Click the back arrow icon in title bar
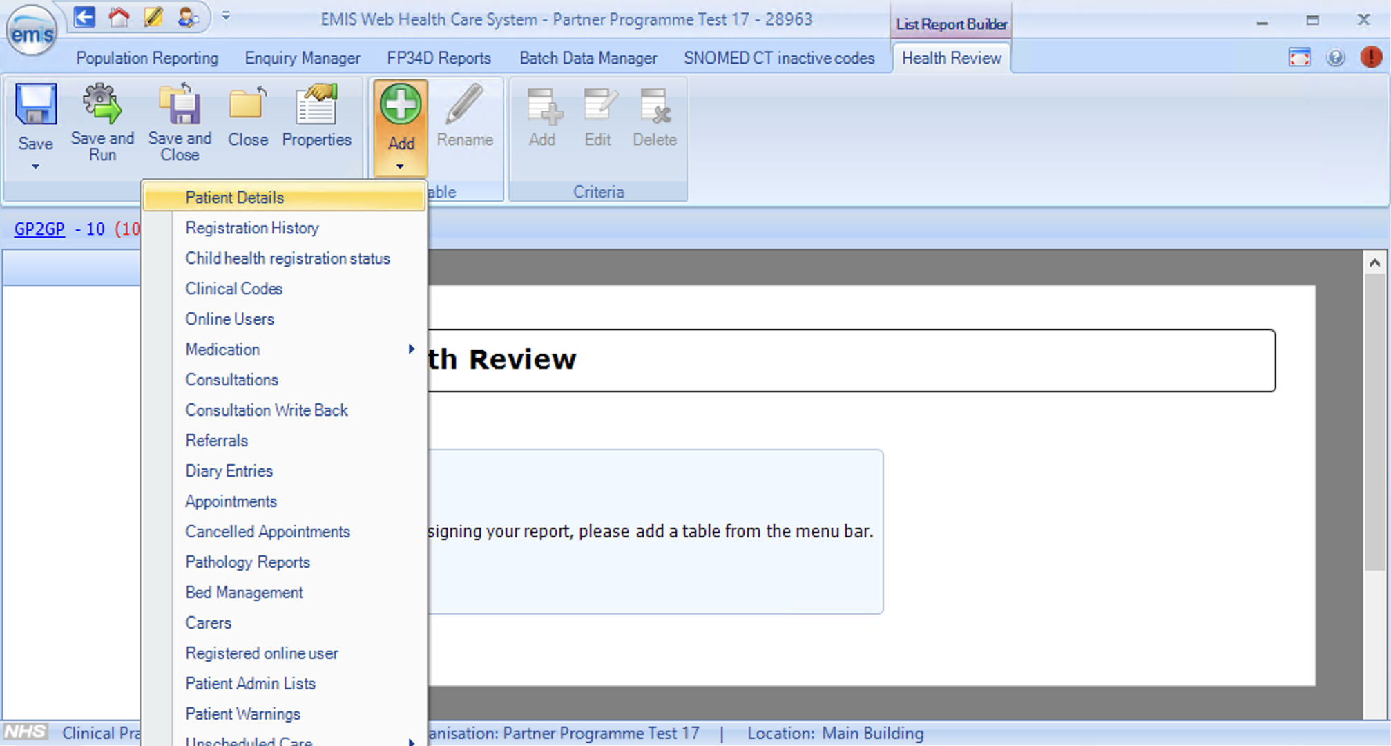Screen dimensions: 1391x746 (84, 17)
